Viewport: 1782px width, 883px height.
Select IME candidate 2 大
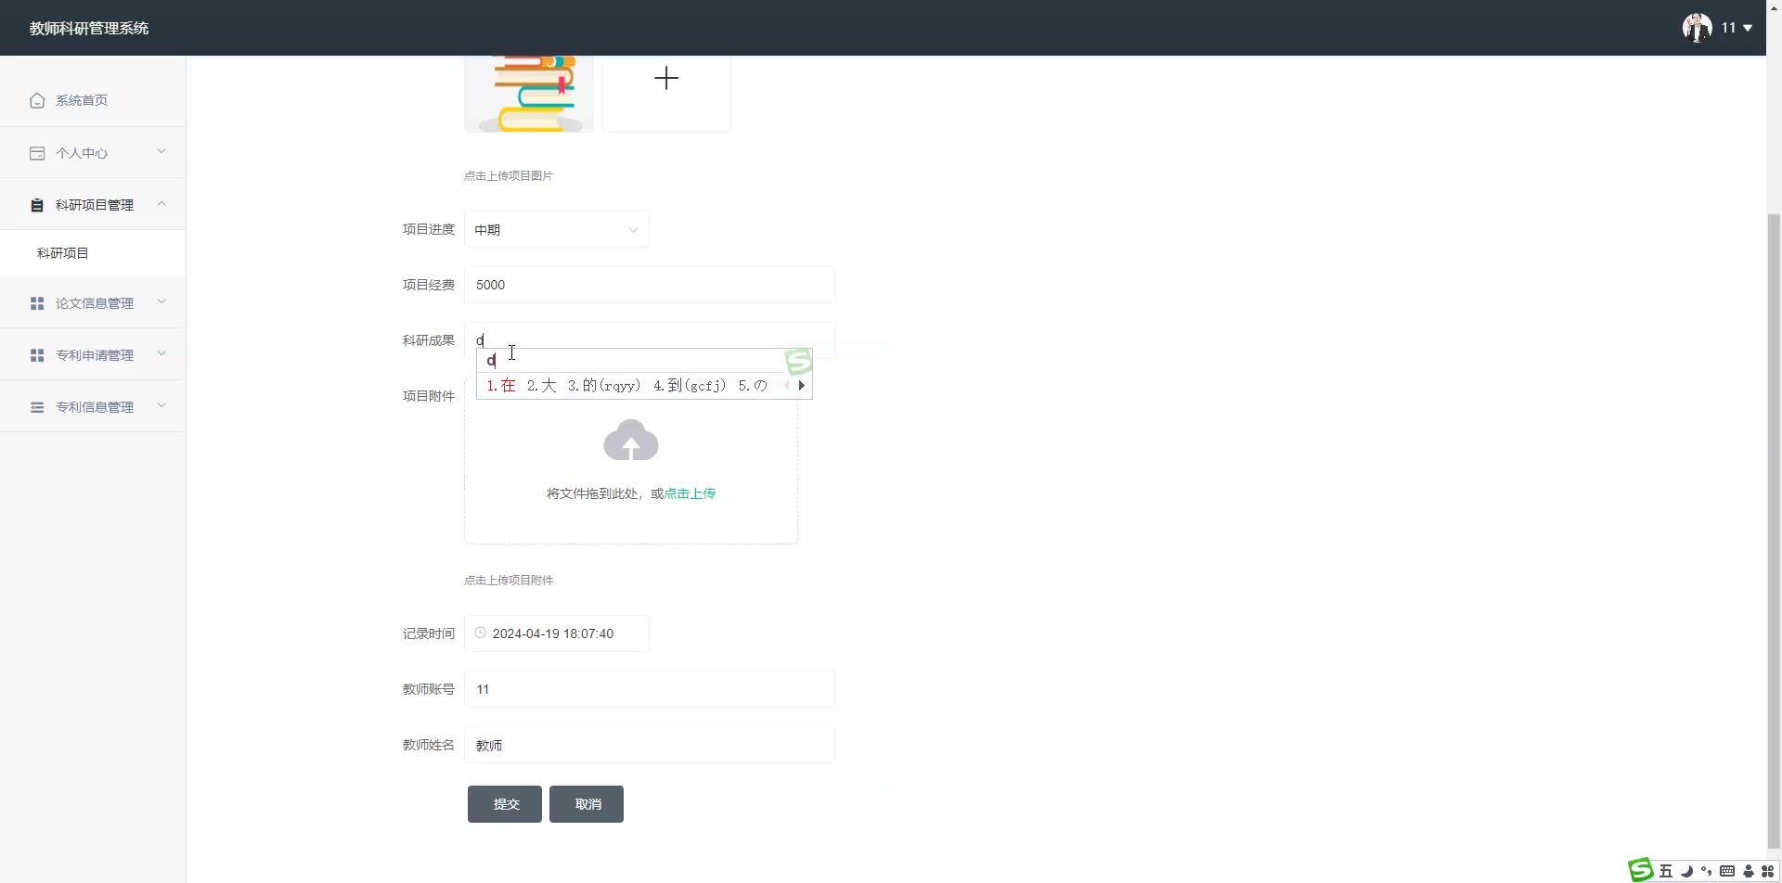click(x=541, y=386)
